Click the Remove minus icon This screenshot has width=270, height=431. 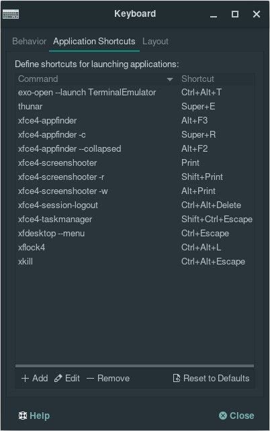coord(90,379)
